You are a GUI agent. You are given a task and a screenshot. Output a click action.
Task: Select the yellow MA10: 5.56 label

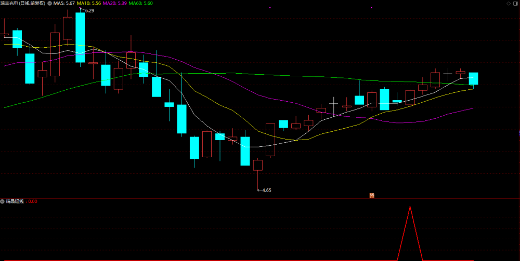click(x=88, y=3)
